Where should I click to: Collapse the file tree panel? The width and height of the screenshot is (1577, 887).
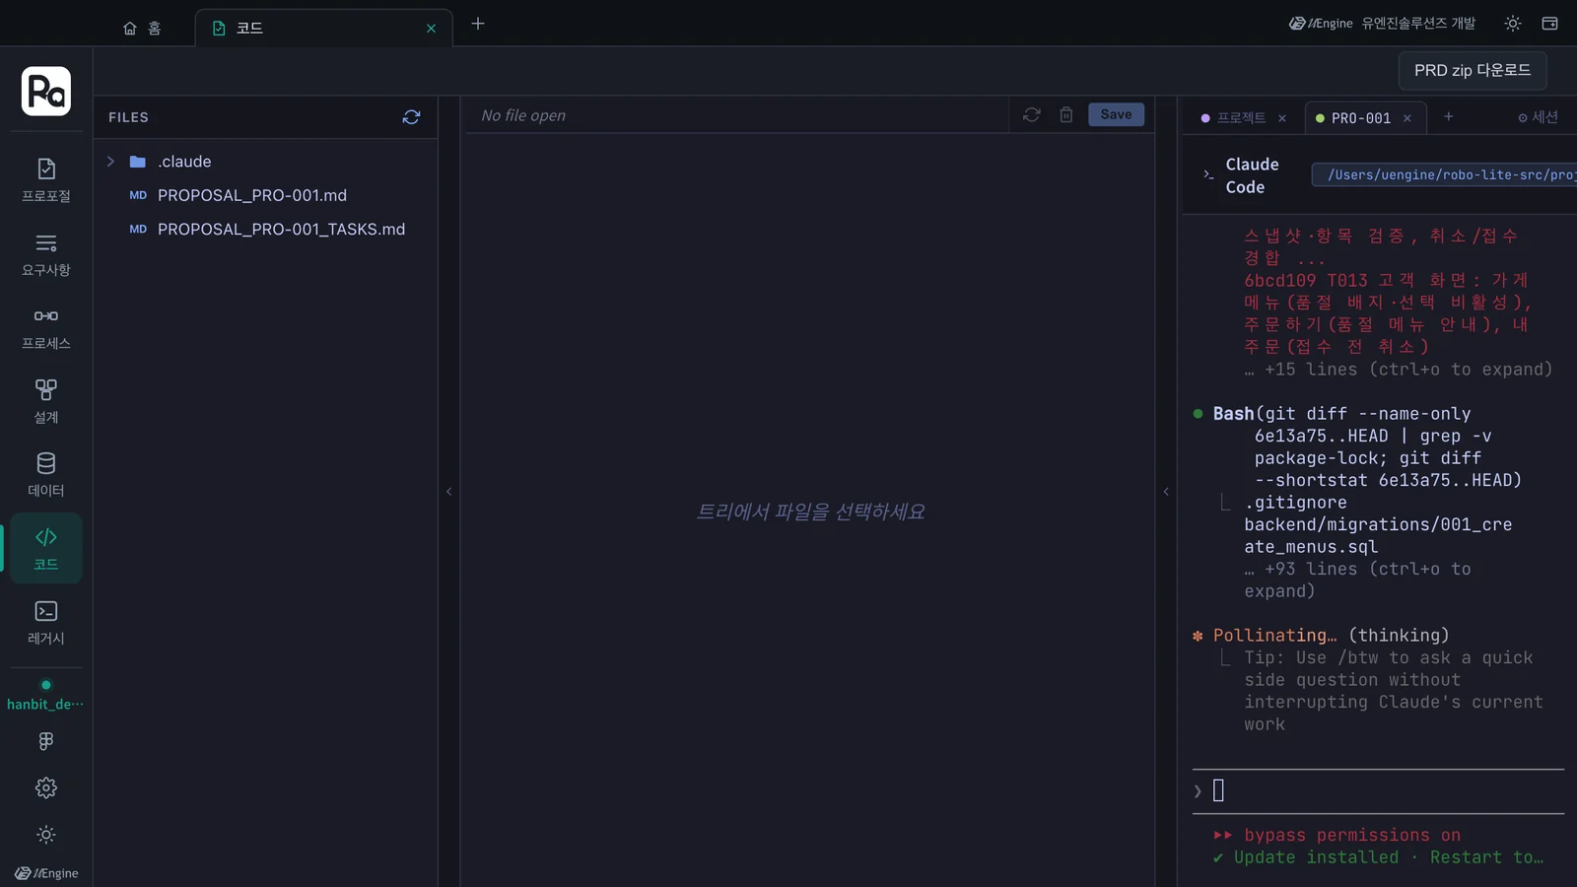(x=448, y=491)
